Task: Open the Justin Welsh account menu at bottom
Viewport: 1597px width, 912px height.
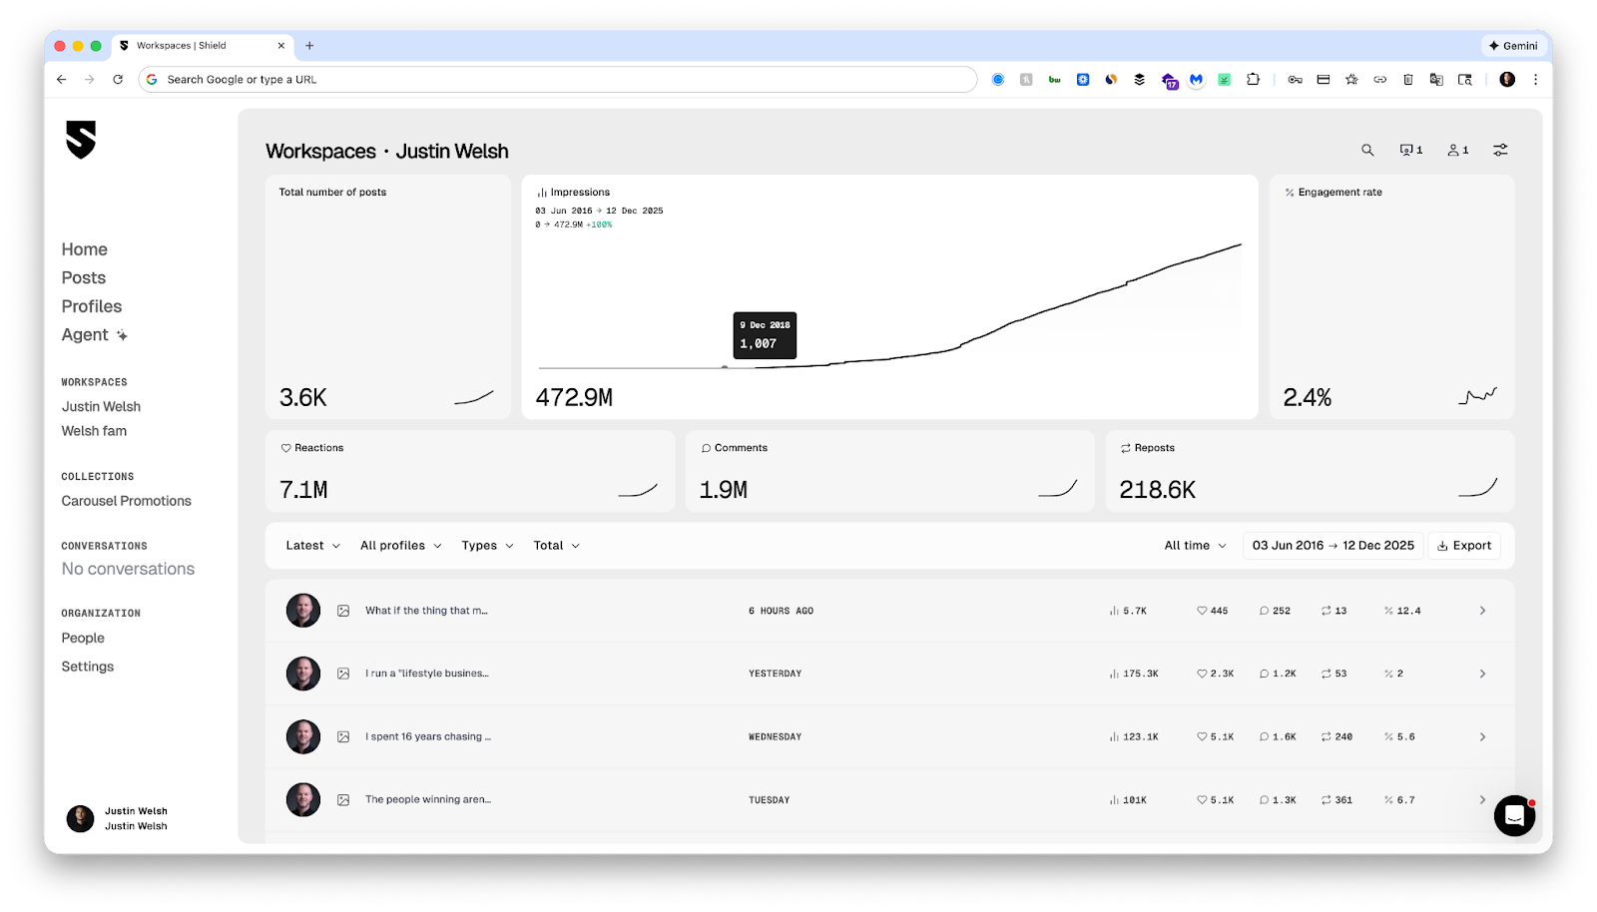Action: click(117, 818)
